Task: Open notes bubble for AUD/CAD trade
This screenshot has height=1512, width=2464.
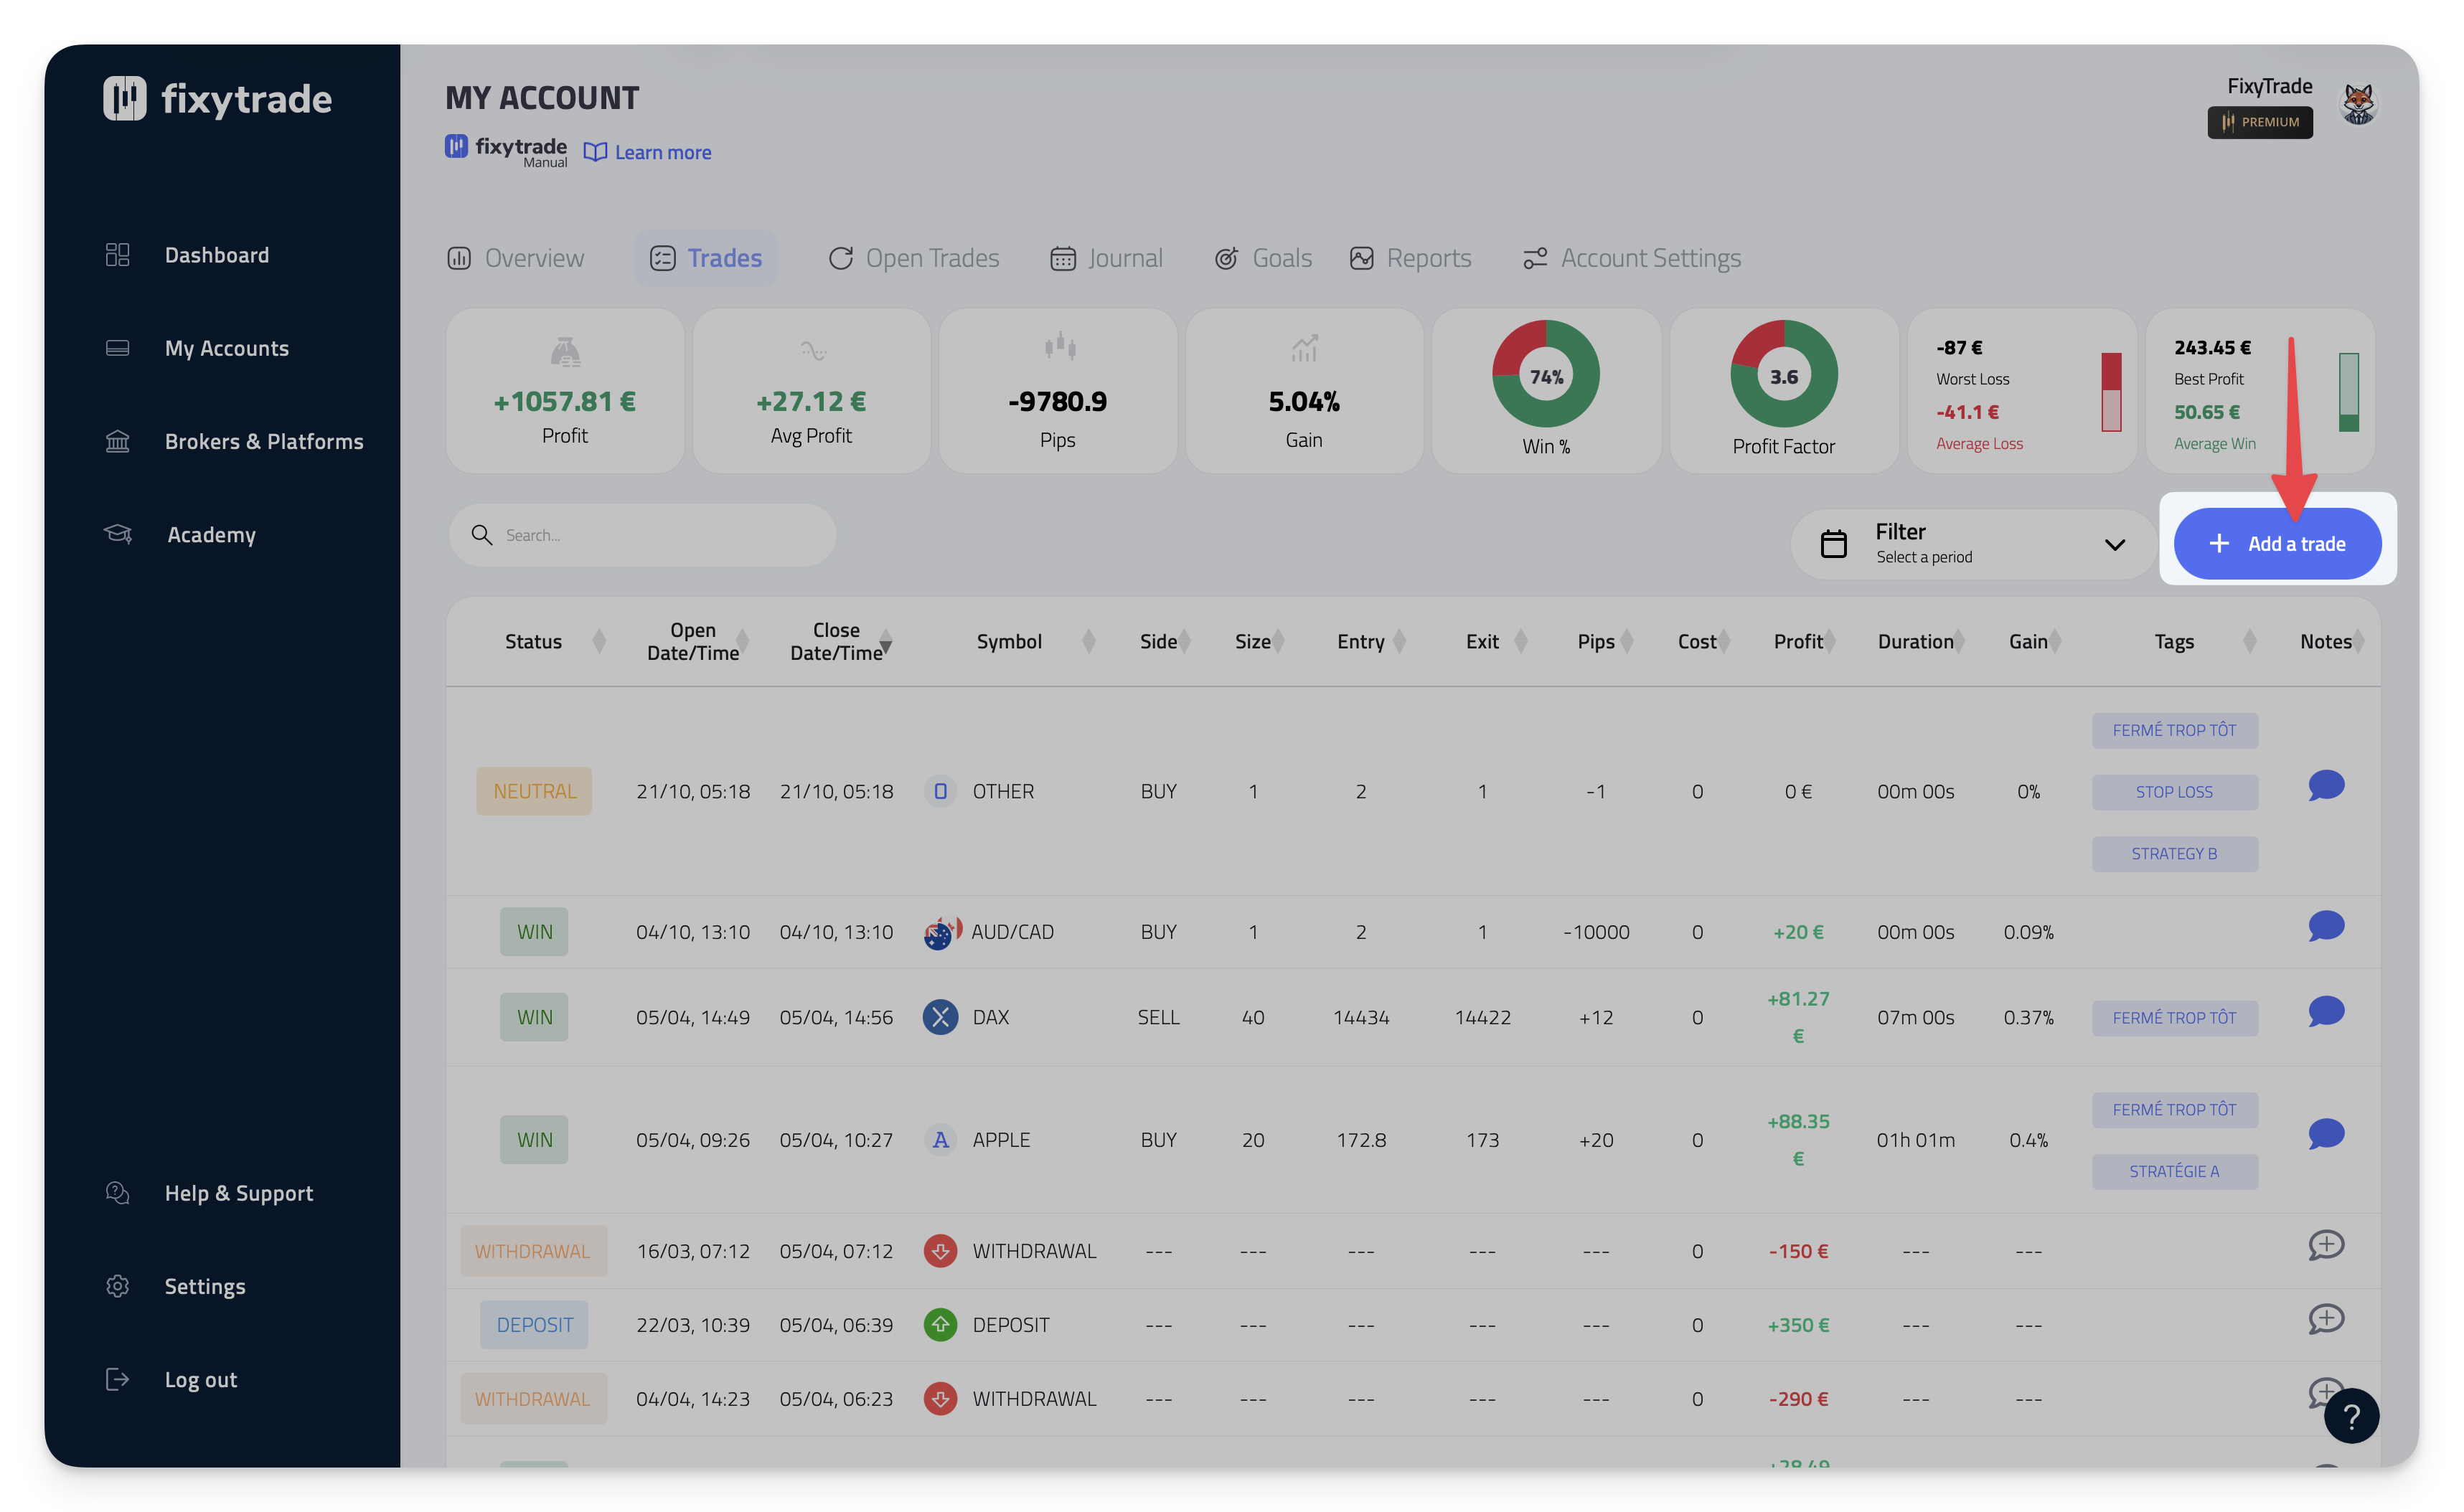Action: (2326, 927)
